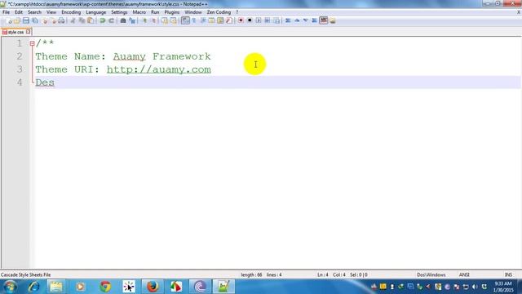522x294 pixels.
Task: Click the http://auamy.com link in editor
Action: click(x=159, y=69)
